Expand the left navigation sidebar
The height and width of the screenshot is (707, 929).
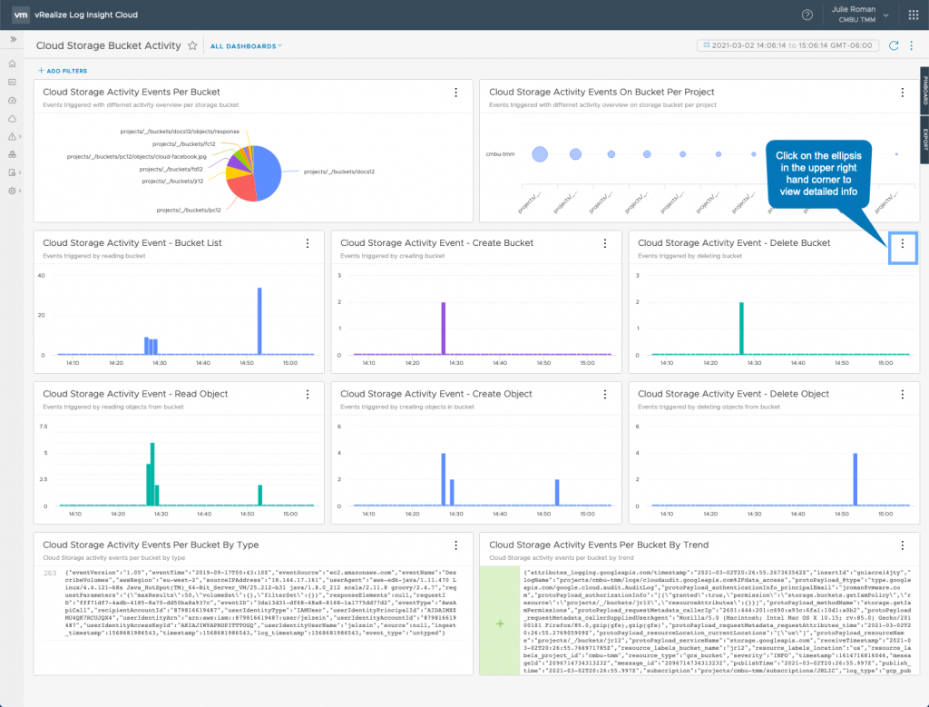click(x=13, y=39)
